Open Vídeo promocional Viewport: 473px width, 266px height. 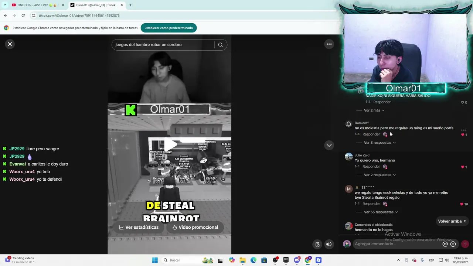pyautogui.click(x=195, y=227)
